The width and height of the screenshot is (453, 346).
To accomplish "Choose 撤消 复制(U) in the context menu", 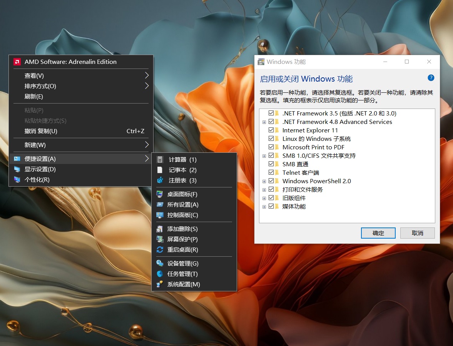I will 81,131.
